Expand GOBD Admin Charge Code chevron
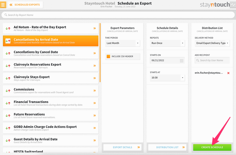This screenshot has height=155, width=236. pyautogui.click(x=94, y=128)
